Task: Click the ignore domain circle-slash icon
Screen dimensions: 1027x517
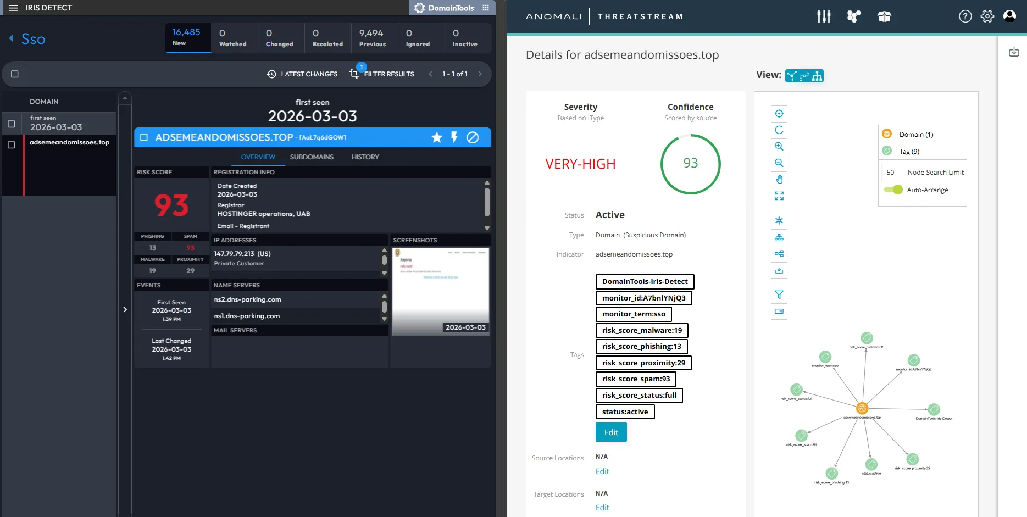Action: [473, 137]
